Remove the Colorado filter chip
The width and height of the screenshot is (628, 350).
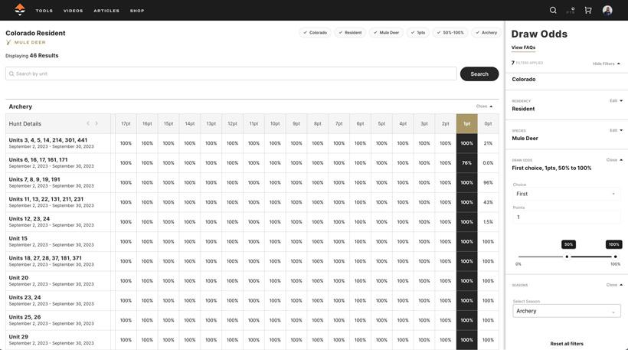click(x=315, y=33)
